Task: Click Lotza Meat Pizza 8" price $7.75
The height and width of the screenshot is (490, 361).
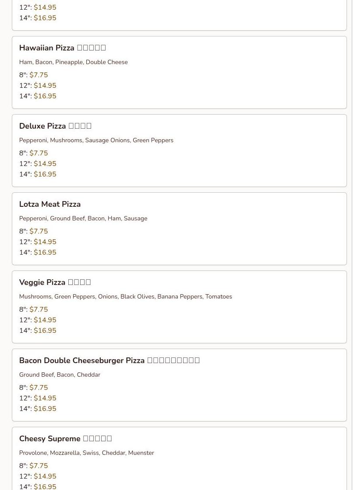Action: (x=39, y=231)
